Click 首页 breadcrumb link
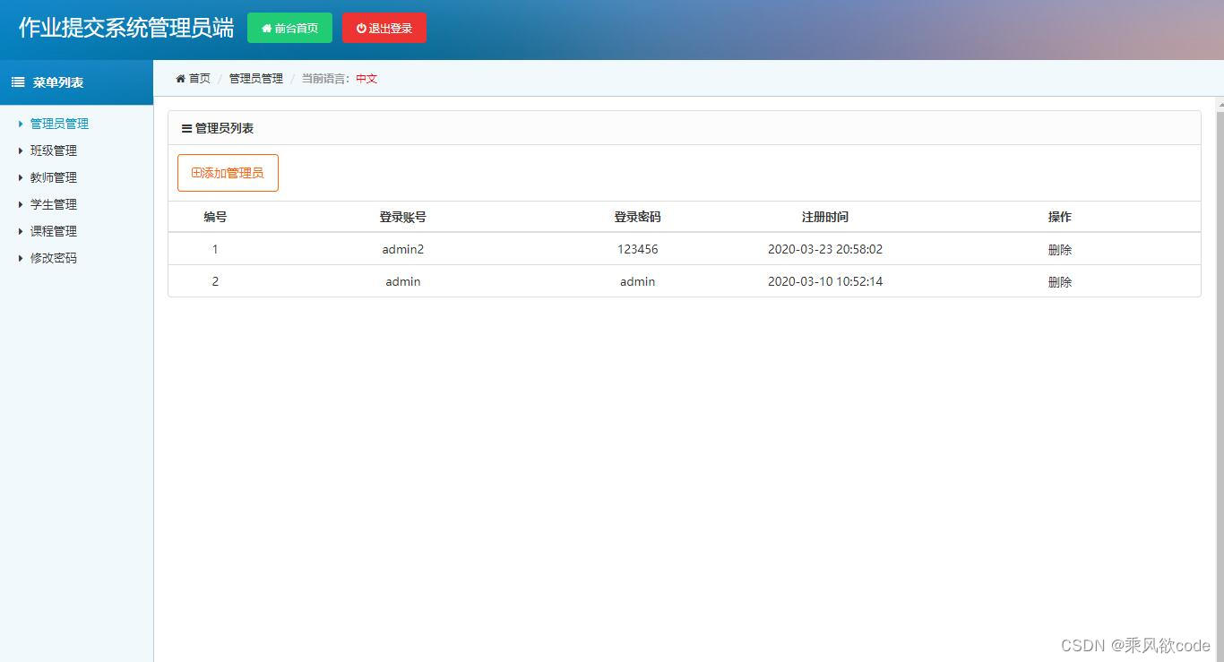Viewport: 1224px width, 662px height. click(x=200, y=79)
